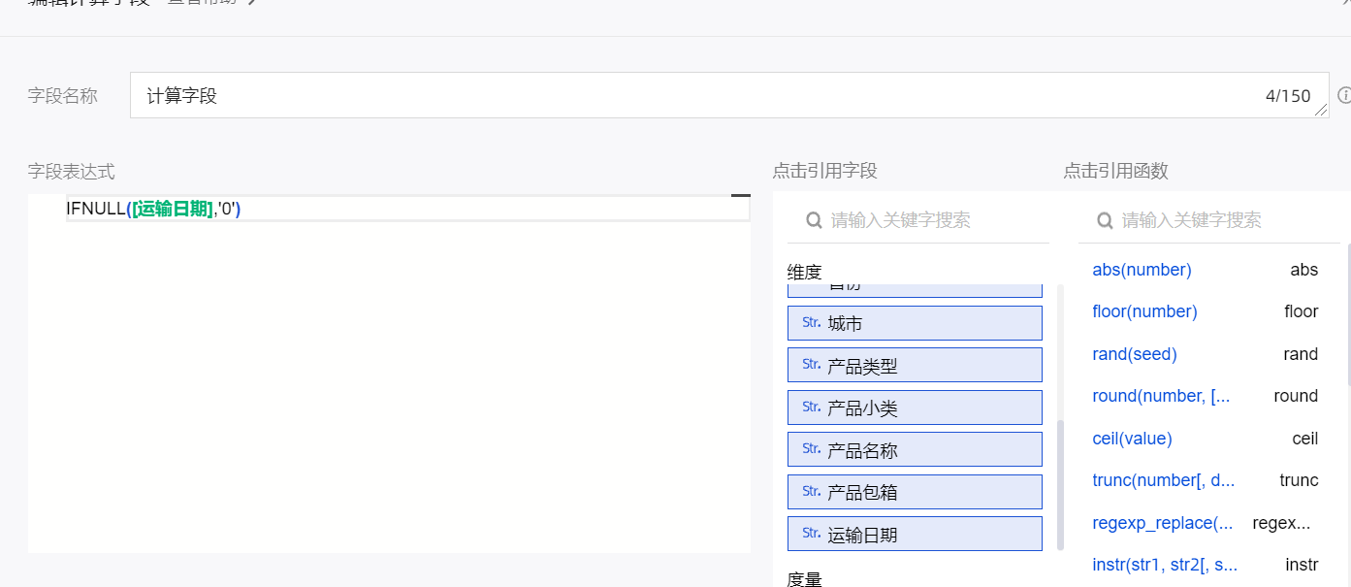Image resolution: width=1351 pixels, height=587 pixels.
Task: Click Str. type icon of 运输日期
Action: (812, 534)
